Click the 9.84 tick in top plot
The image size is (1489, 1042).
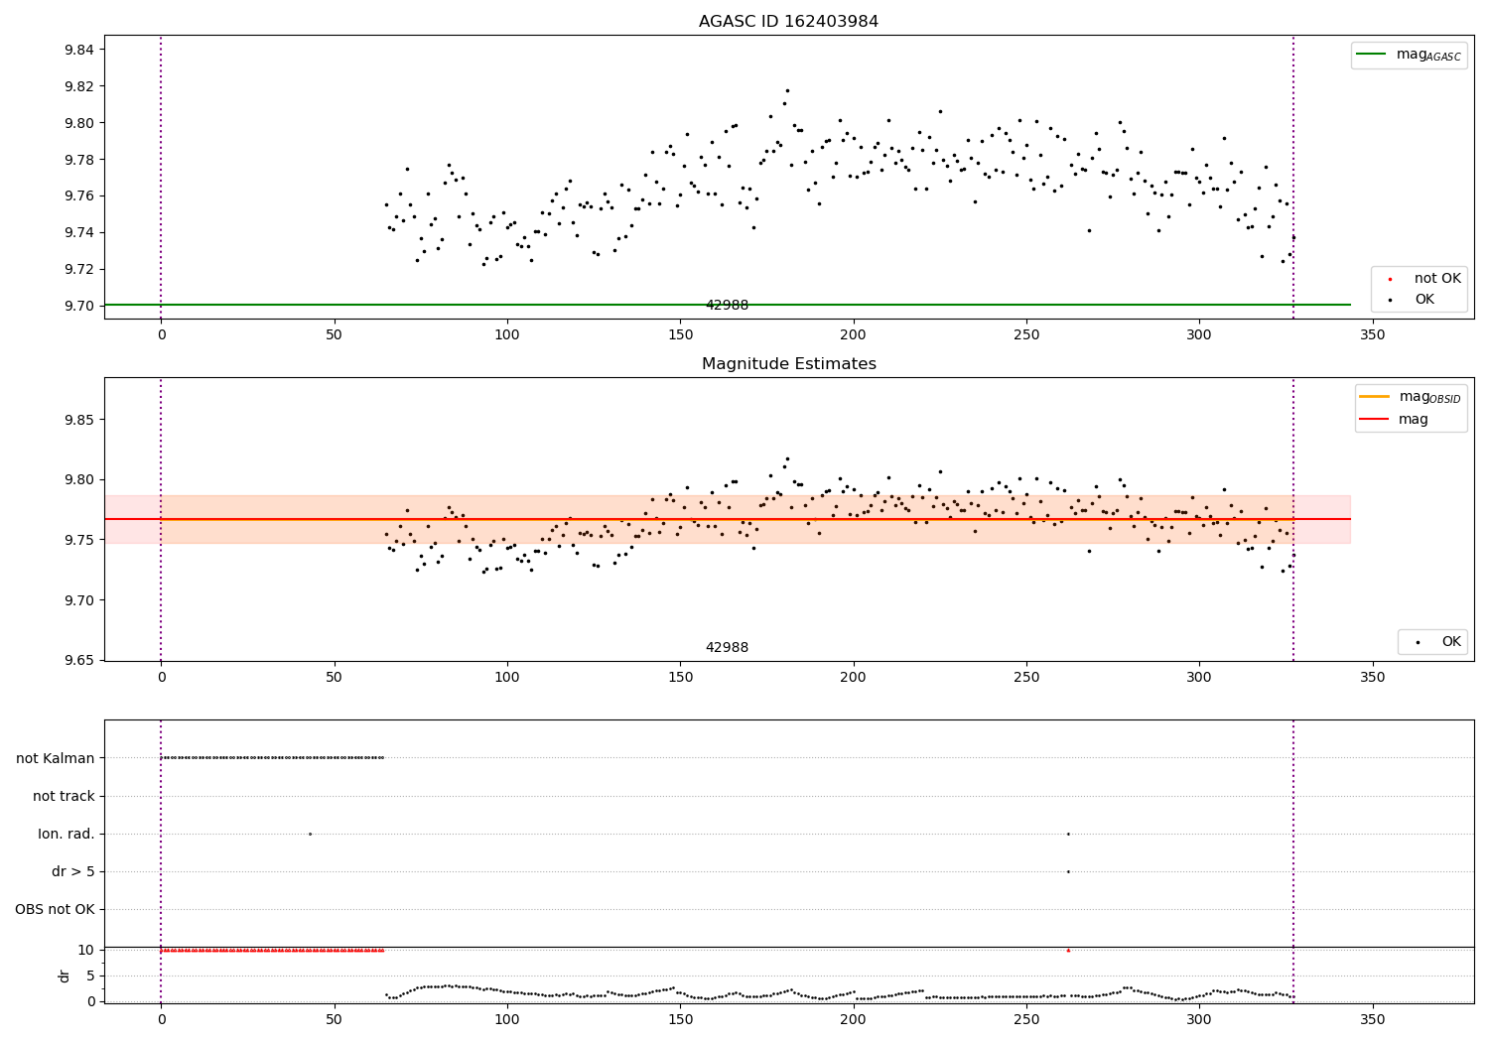78,50
